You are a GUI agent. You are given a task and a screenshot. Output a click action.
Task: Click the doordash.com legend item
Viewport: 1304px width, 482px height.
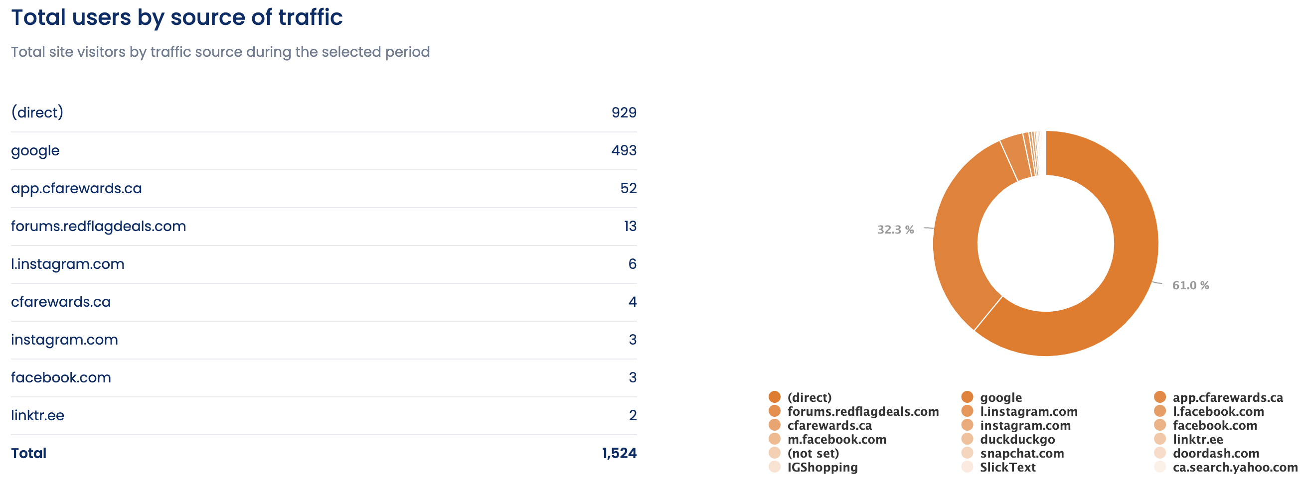coord(1215,453)
